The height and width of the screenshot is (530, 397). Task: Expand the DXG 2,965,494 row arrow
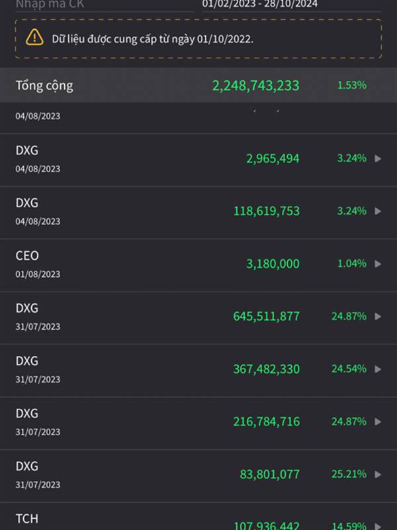378,158
